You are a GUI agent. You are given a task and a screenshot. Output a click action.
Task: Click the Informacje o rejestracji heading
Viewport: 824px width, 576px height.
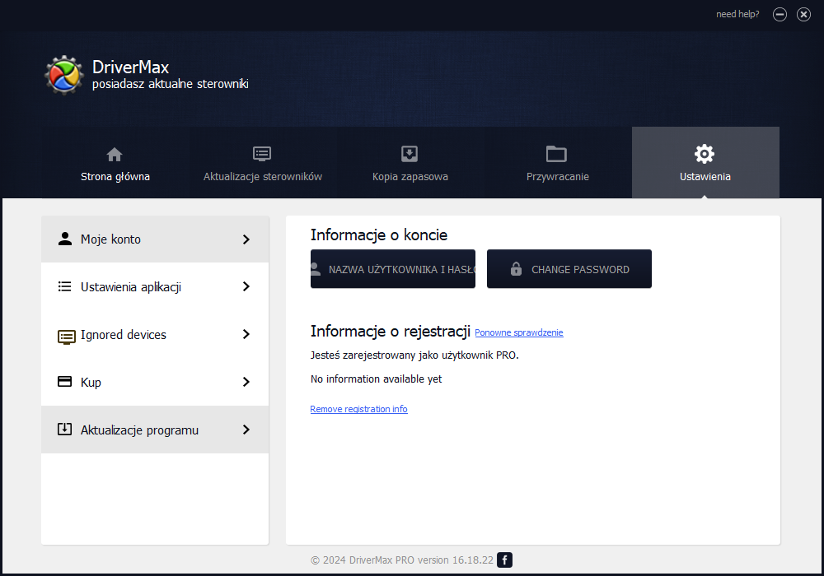pyautogui.click(x=391, y=332)
